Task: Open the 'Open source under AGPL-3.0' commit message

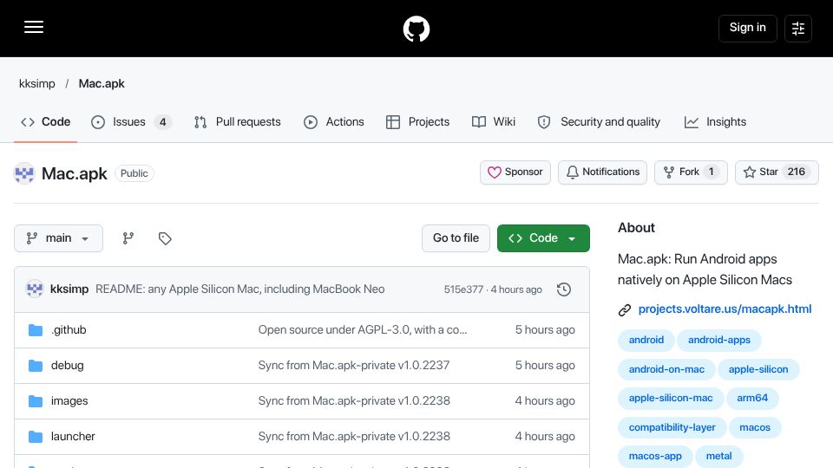Action: point(363,330)
